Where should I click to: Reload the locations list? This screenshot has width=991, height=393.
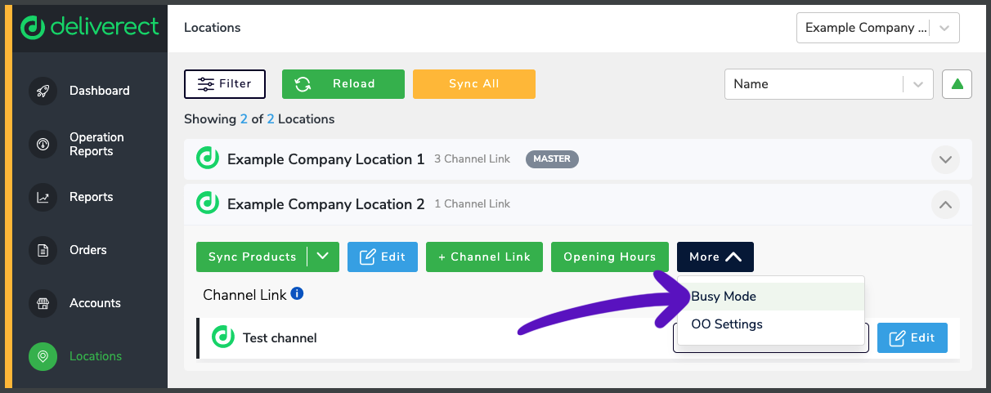click(343, 84)
